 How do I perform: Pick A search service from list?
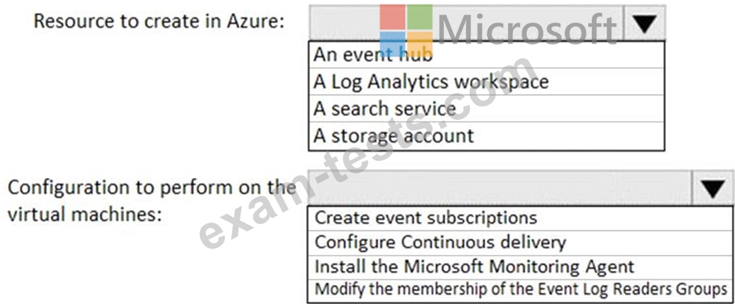point(486,109)
